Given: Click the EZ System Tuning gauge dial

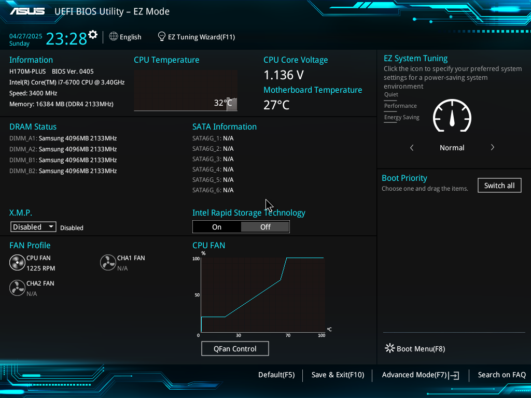Looking at the screenshot, I should coord(452,116).
